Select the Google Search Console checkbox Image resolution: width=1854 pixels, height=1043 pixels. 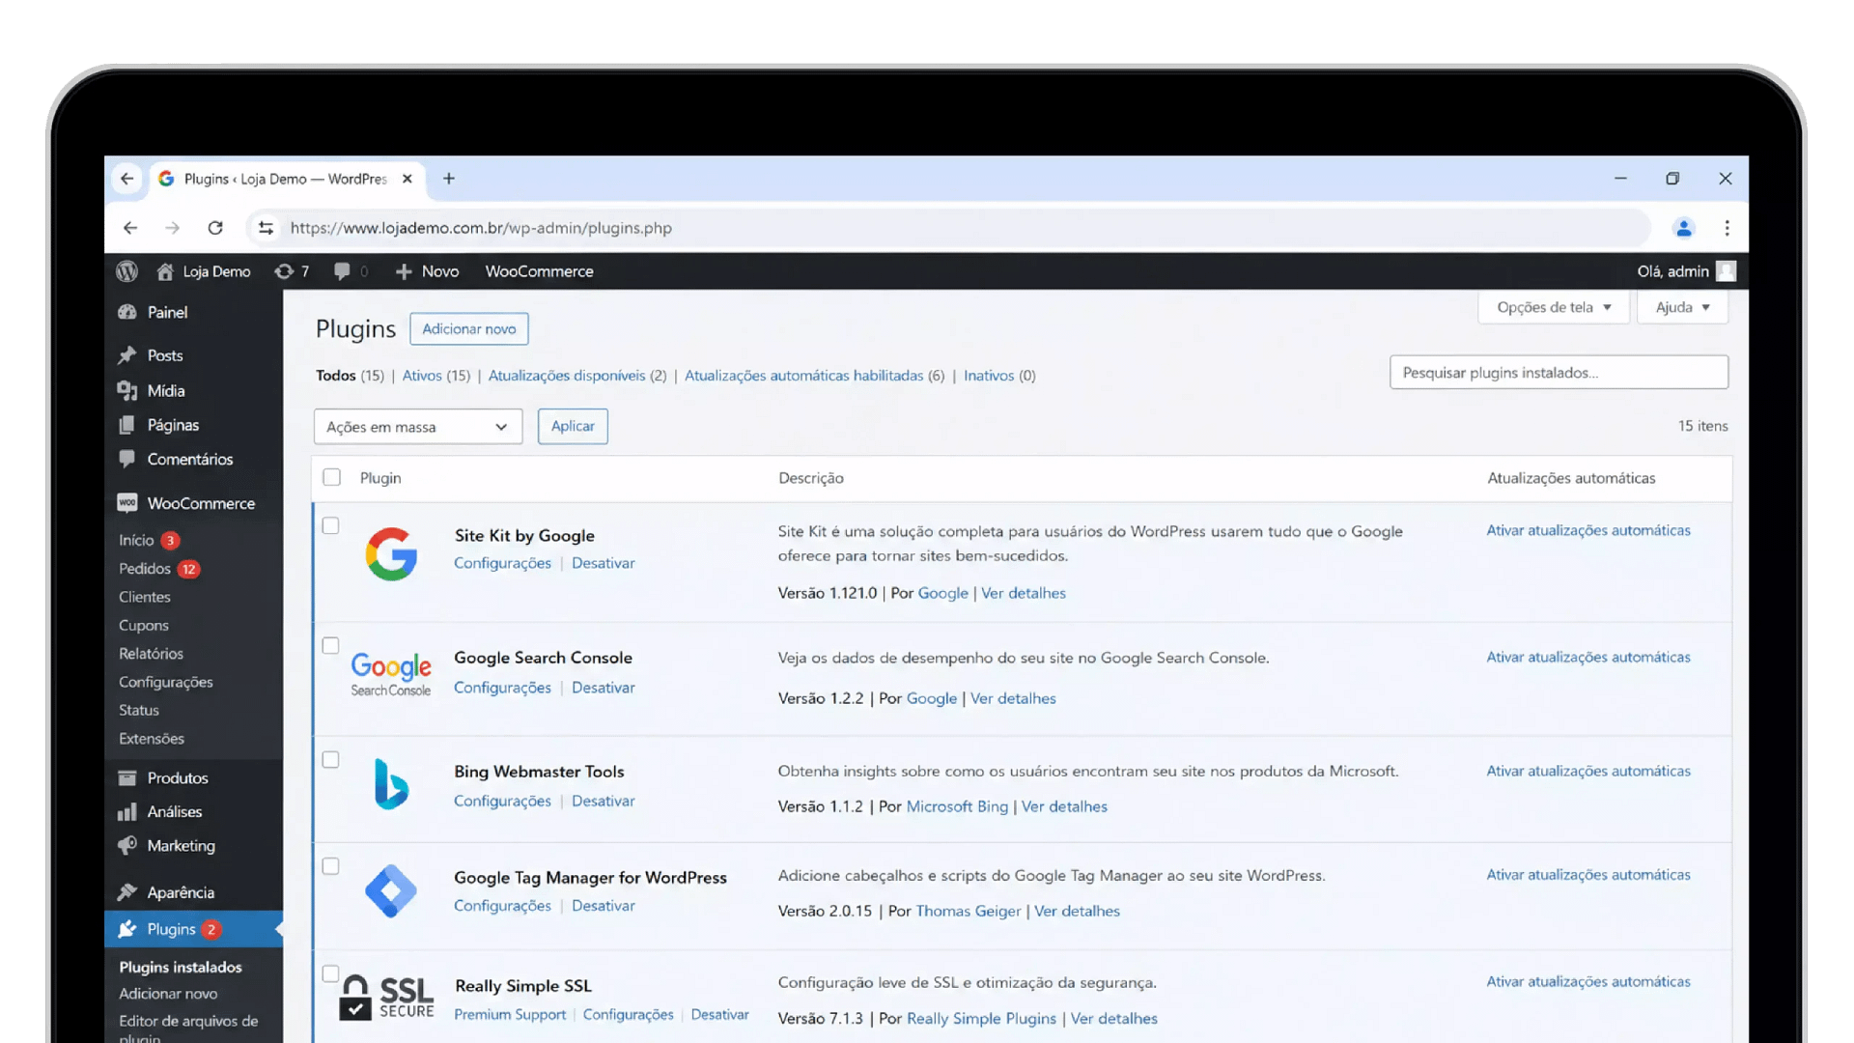[x=330, y=645]
